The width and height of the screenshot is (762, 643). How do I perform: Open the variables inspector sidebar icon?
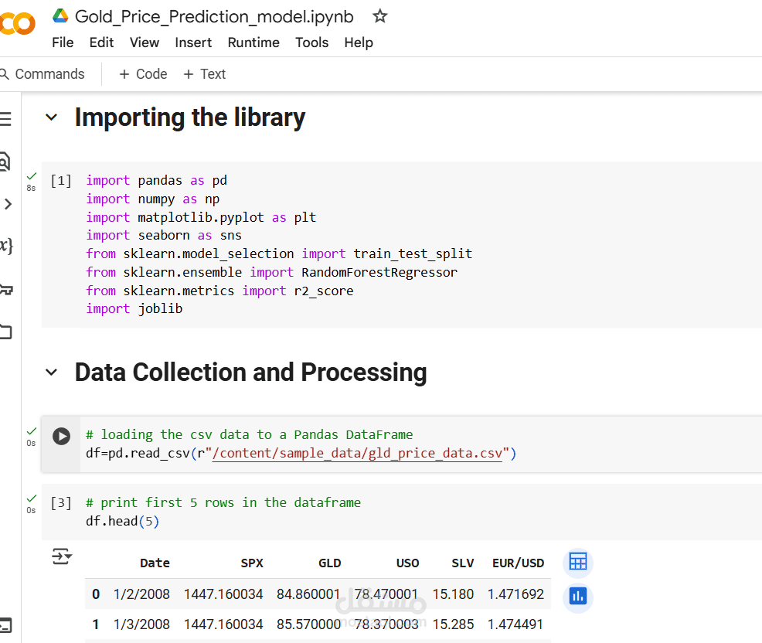(x=6, y=246)
